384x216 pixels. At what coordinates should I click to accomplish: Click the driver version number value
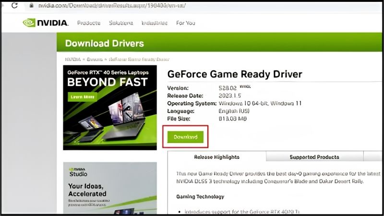228,88
